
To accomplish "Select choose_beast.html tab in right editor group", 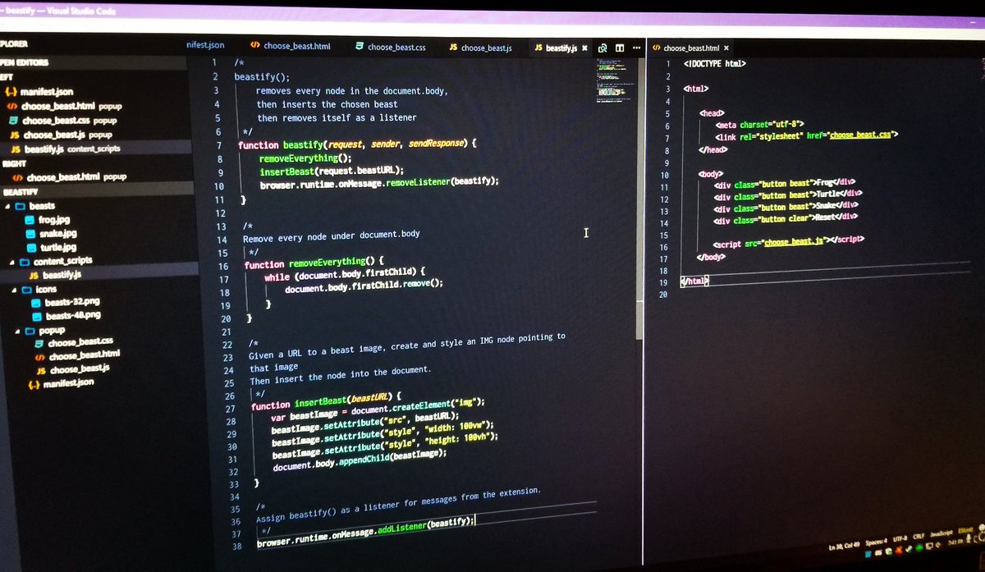I will [x=690, y=48].
